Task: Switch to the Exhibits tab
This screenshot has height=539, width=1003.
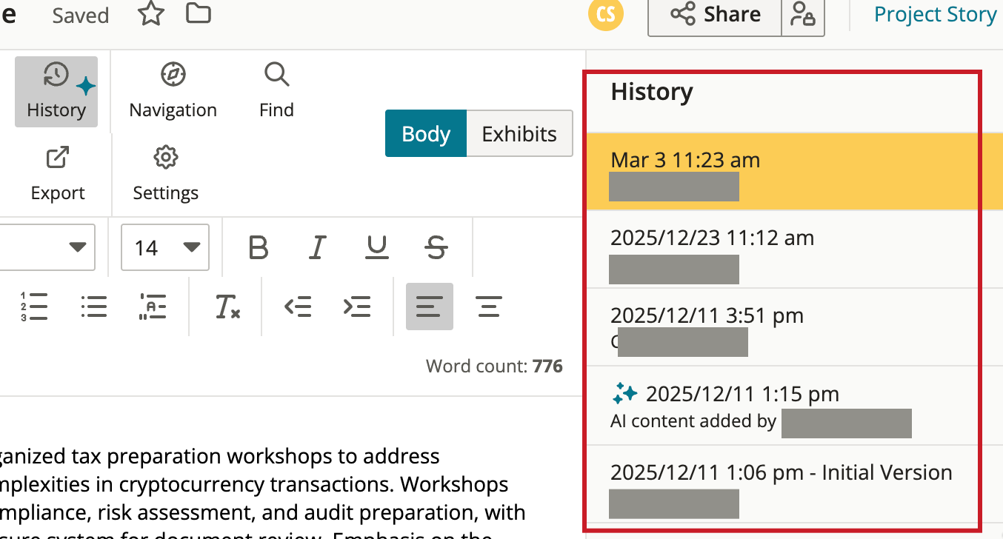Action: coord(519,133)
